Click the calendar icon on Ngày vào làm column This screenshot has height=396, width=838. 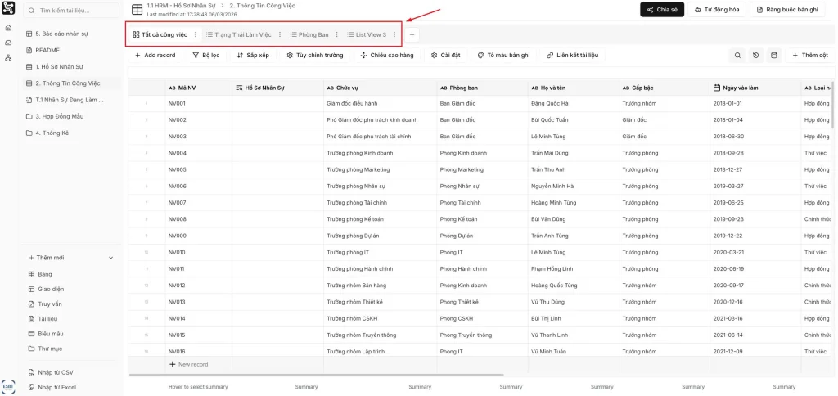click(x=717, y=88)
